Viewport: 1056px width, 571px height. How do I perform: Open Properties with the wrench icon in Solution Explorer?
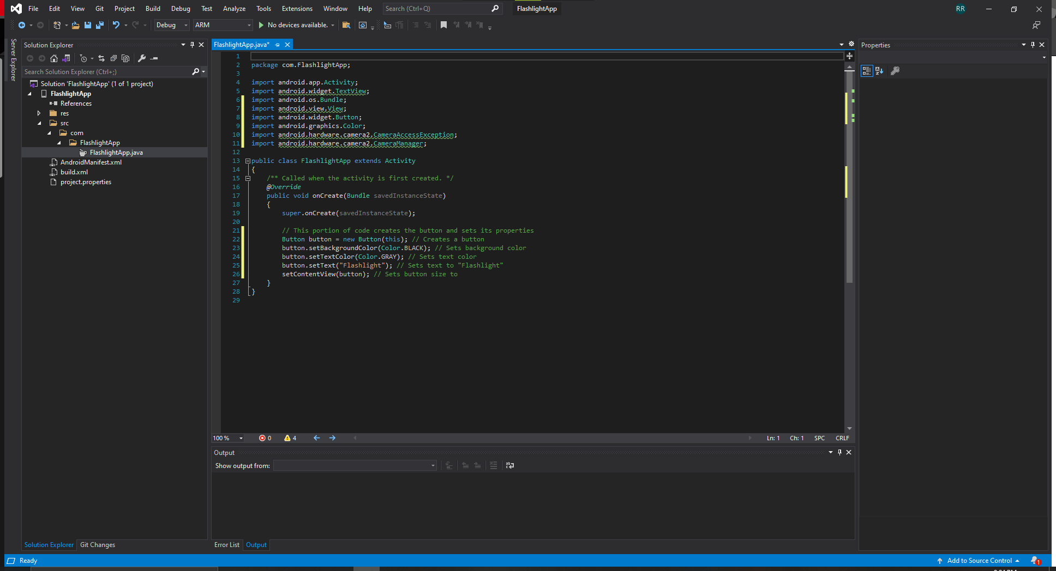click(141, 58)
